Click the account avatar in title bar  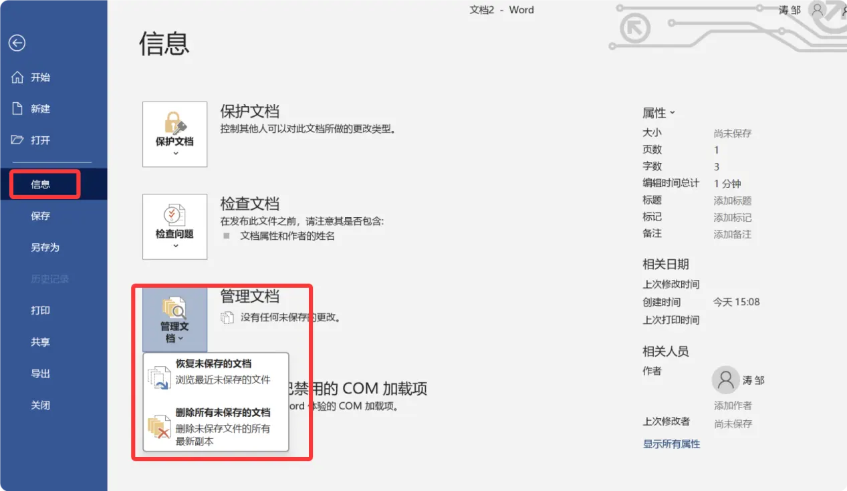(817, 9)
